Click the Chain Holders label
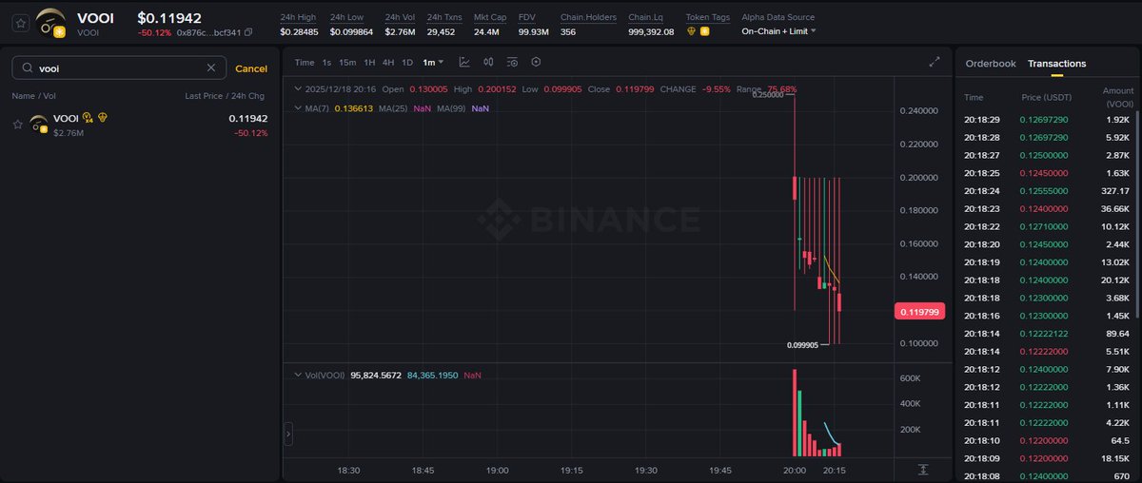Screen dimensions: 1142x483 click(588, 17)
